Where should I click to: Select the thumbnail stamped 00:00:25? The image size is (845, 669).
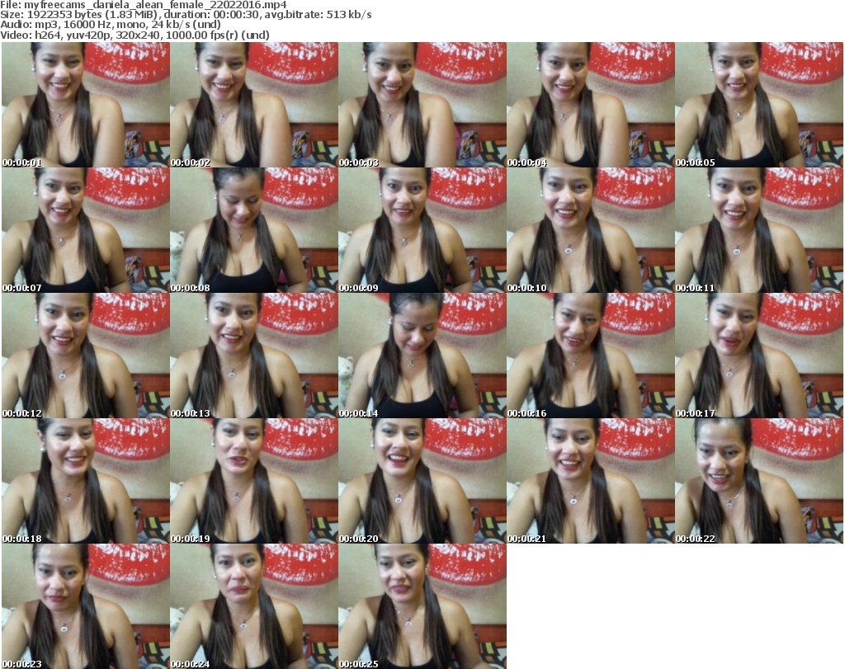(422, 606)
